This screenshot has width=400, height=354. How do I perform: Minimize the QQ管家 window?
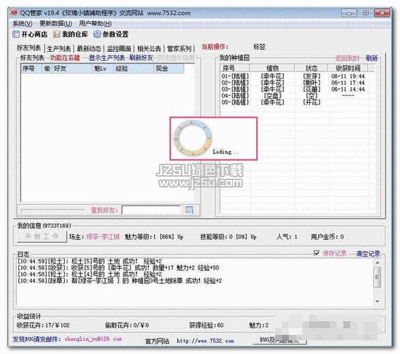pos(349,13)
